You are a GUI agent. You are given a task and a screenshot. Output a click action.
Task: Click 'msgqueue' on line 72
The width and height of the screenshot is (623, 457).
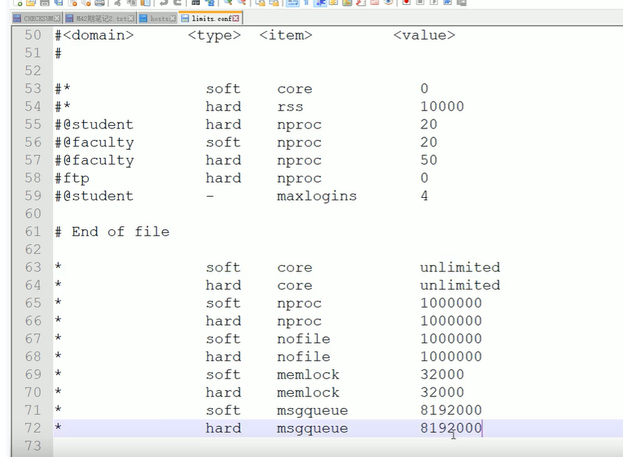point(313,429)
